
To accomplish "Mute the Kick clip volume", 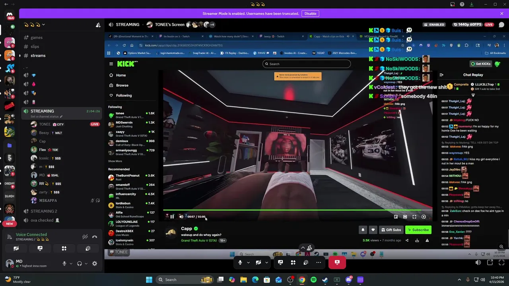I will tap(181, 216).
